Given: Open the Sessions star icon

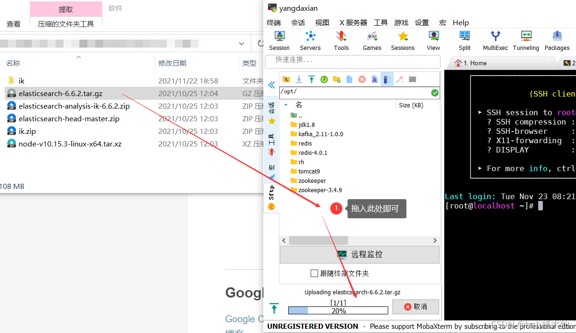Looking at the screenshot, I should click(403, 41).
